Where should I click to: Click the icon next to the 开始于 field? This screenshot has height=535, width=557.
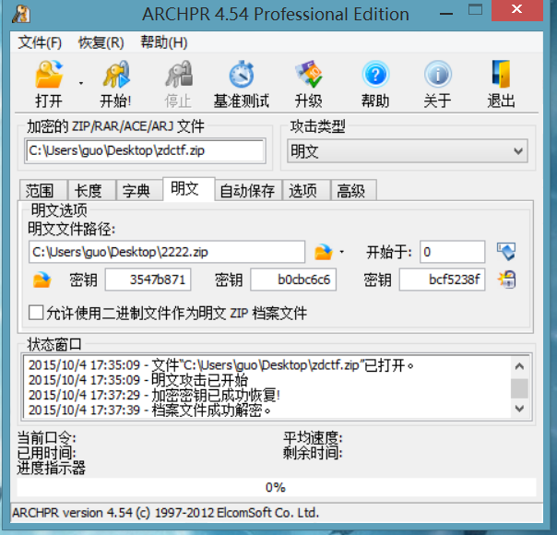[x=505, y=252]
